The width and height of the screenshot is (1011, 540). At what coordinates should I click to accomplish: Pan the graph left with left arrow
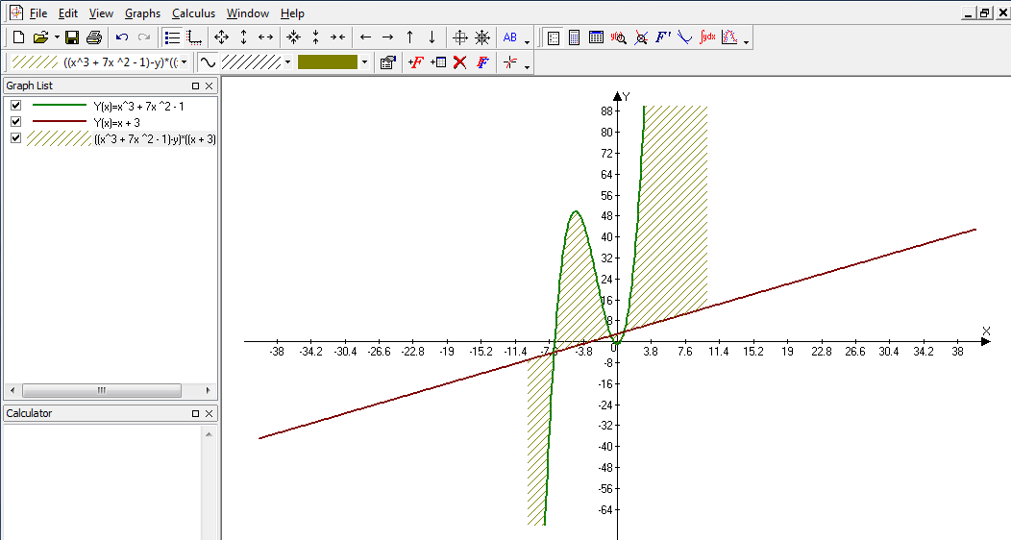coord(365,37)
